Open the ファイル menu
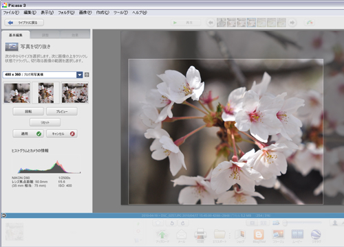 (11, 12)
